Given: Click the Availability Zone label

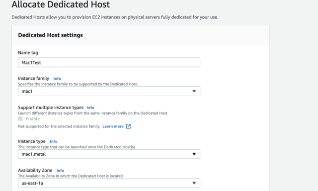Looking at the screenshot, I should tap(35, 170).
